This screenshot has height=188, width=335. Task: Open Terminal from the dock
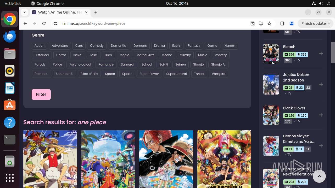[x=10, y=140]
